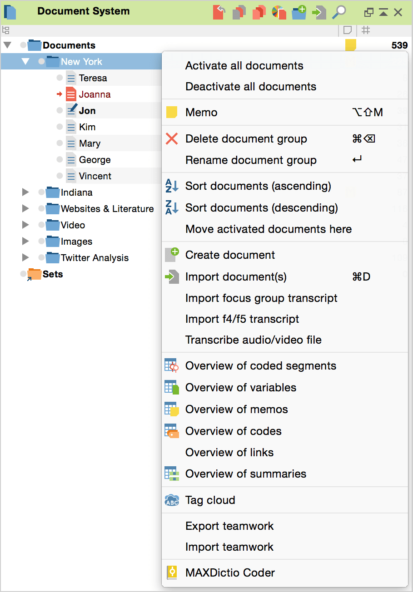This screenshot has height=592, width=413.
Task: Open search with the magnifying glass icon
Action: point(339,12)
